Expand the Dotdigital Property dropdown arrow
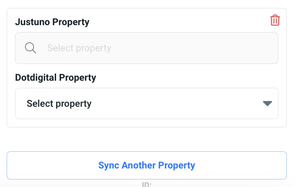The width and height of the screenshot is (297, 187). tap(267, 104)
